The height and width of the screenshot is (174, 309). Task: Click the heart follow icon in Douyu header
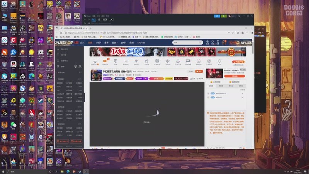213,42
